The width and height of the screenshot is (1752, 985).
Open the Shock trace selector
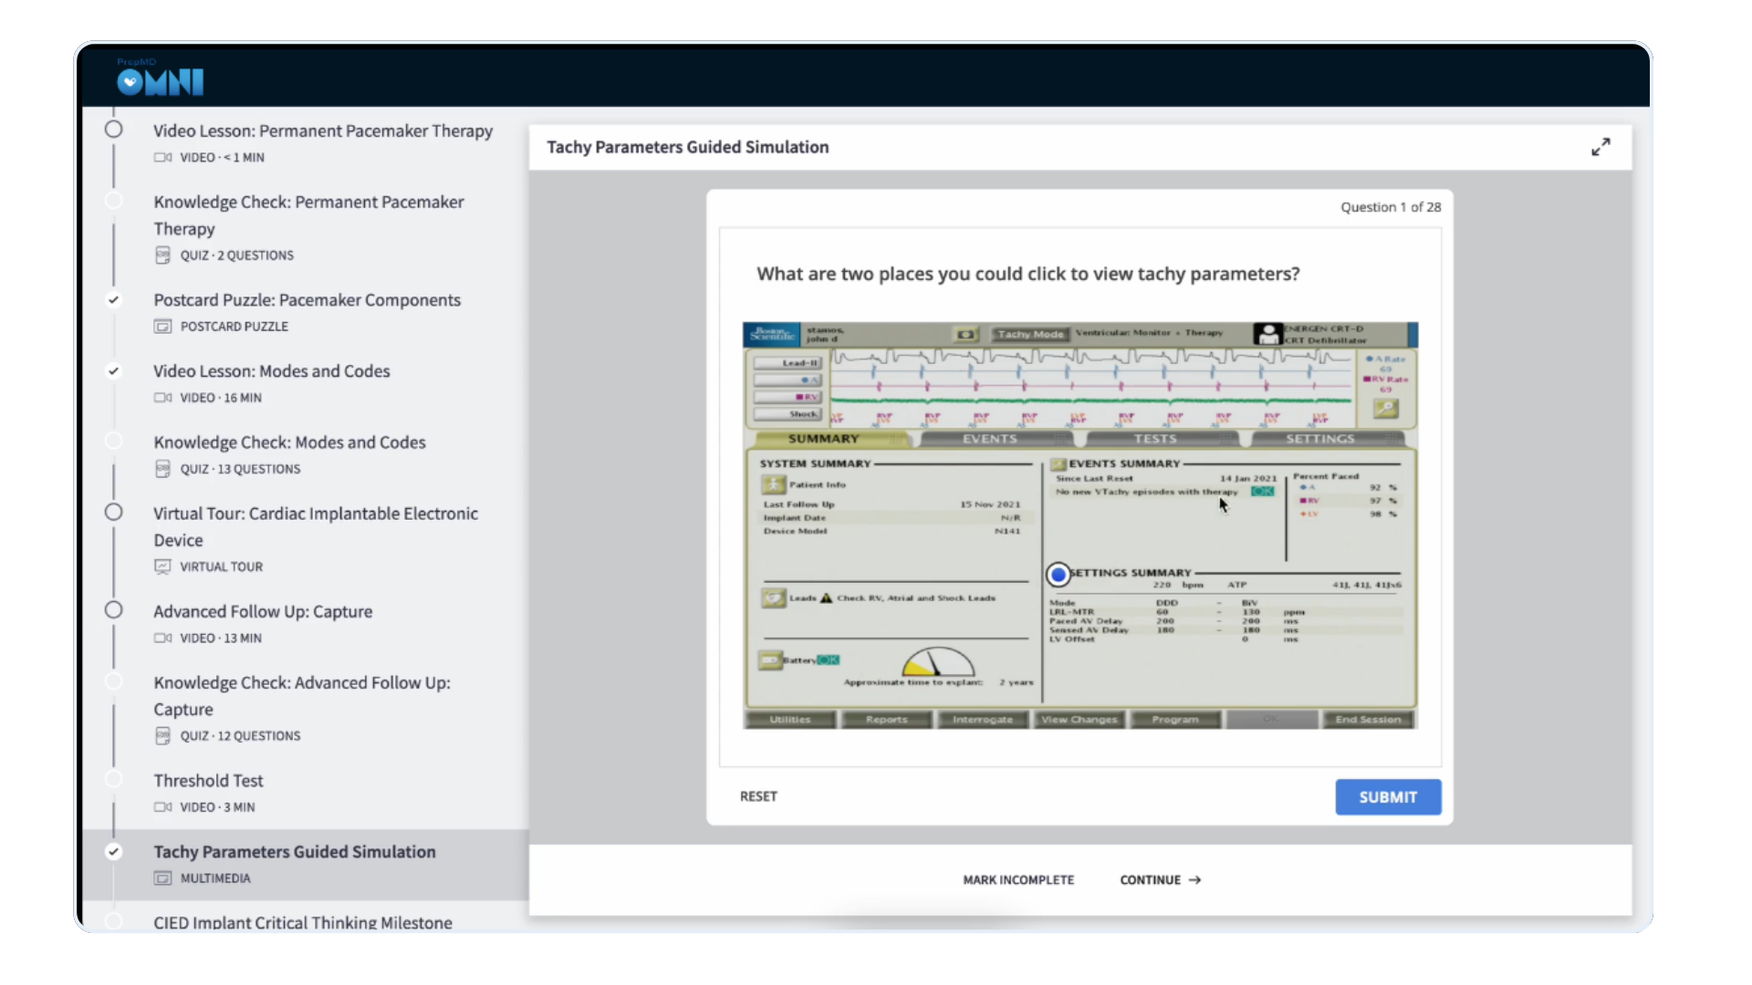[787, 414]
